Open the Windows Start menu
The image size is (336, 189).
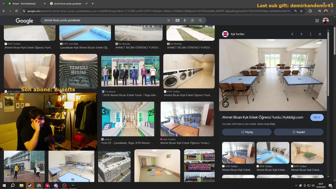[4, 186]
